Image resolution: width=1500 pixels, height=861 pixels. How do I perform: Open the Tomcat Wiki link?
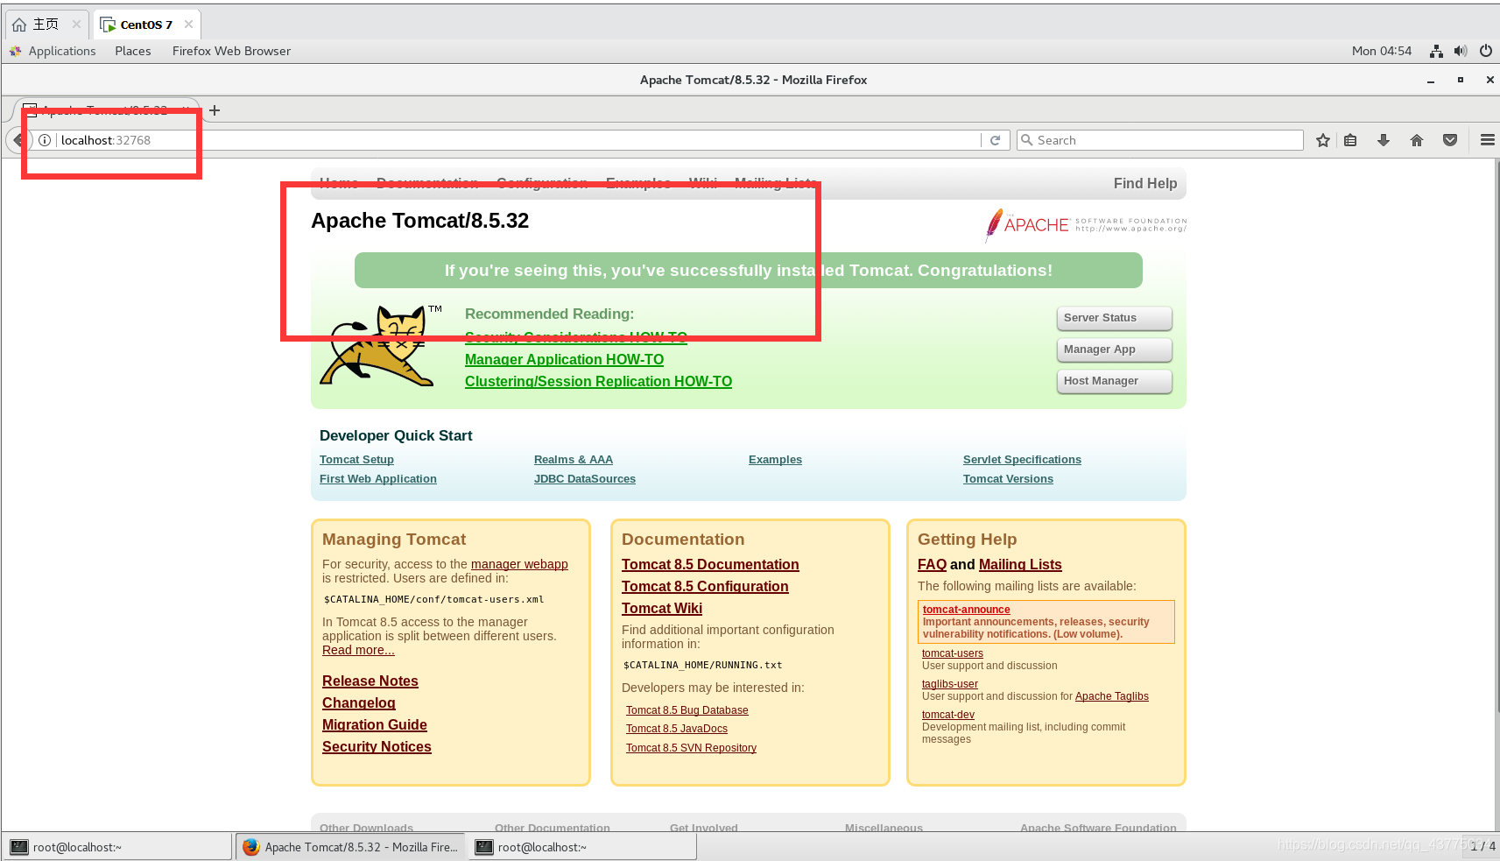[662, 609]
